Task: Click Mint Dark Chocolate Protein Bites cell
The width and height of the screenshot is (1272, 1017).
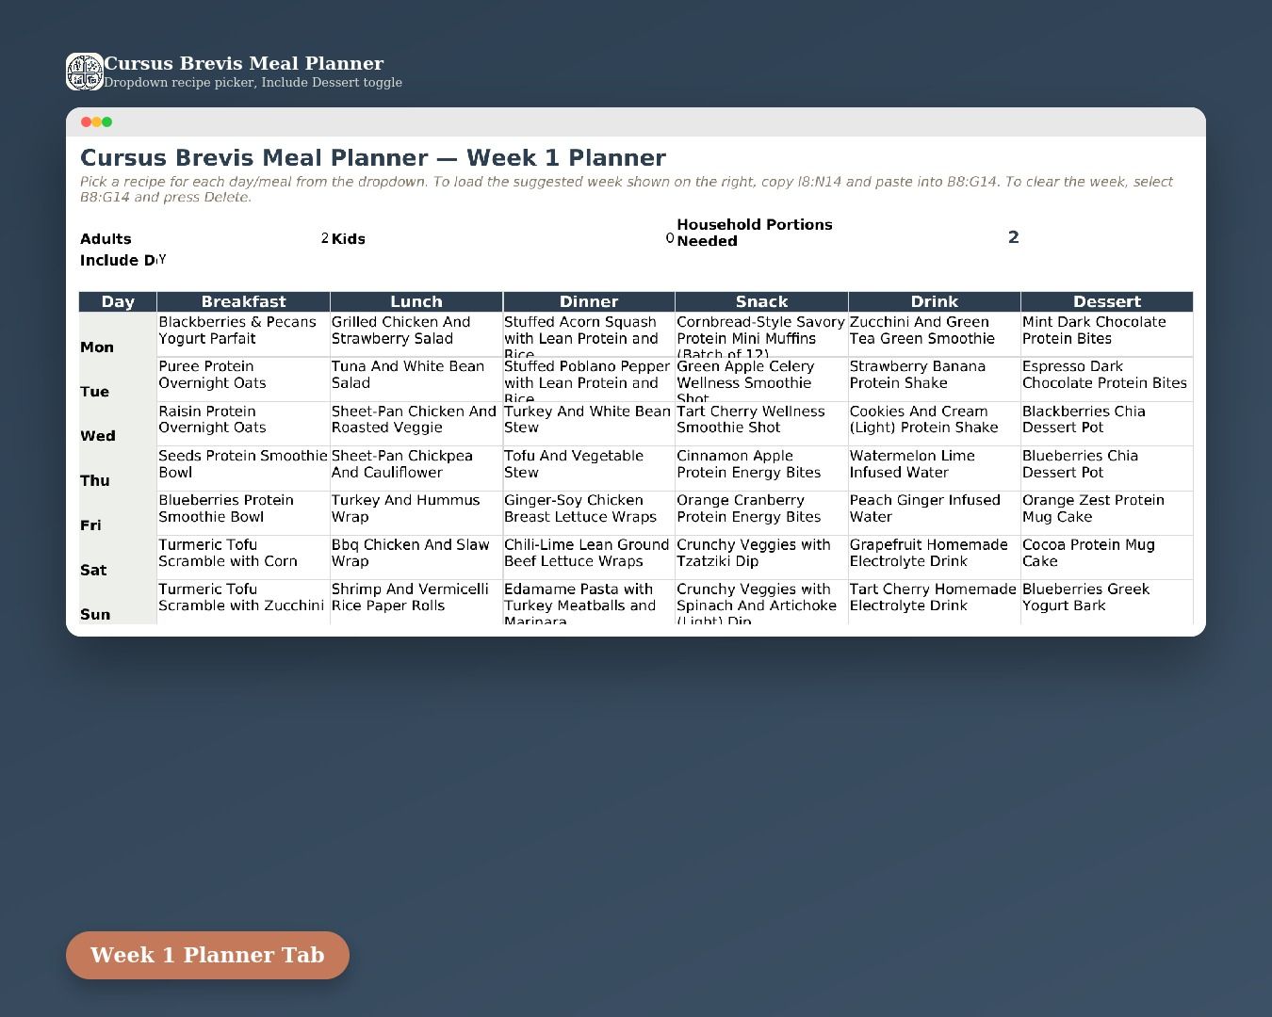Action: (x=1107, y=334)
